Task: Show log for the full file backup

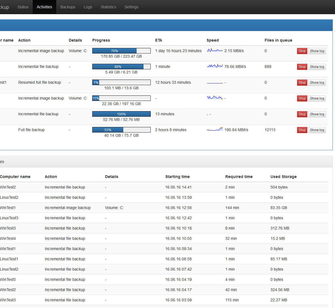Action: pos(317,130)
